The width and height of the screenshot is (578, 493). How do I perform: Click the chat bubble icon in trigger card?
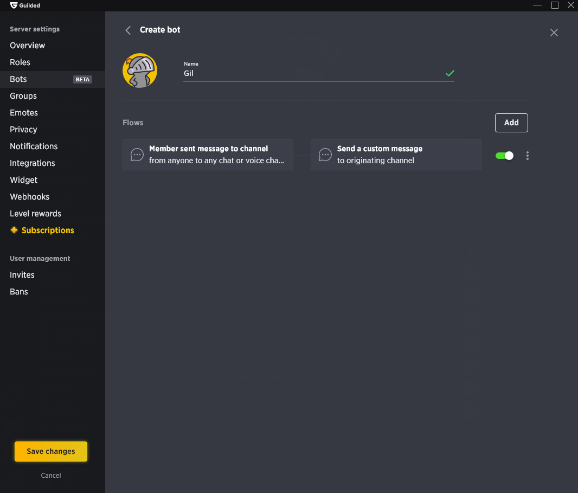(137, 155)
